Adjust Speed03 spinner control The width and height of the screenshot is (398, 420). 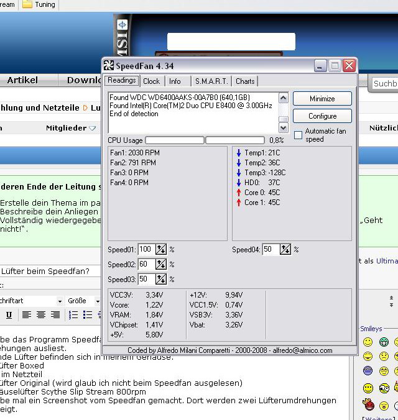coord(161,280)
